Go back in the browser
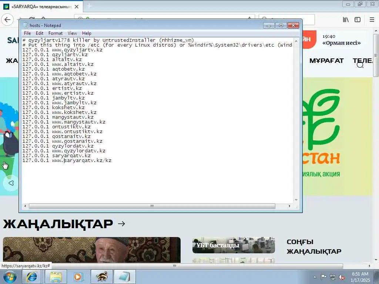Viewport: 379px width, 284px height. pos(7,20)
